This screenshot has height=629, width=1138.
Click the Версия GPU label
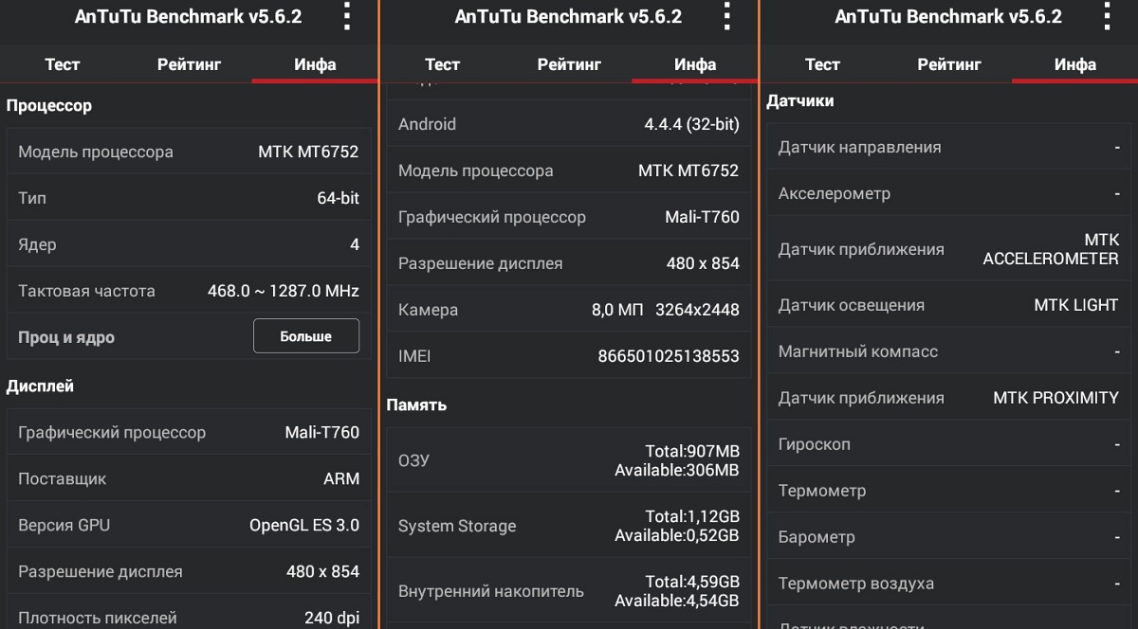point(64,525)
